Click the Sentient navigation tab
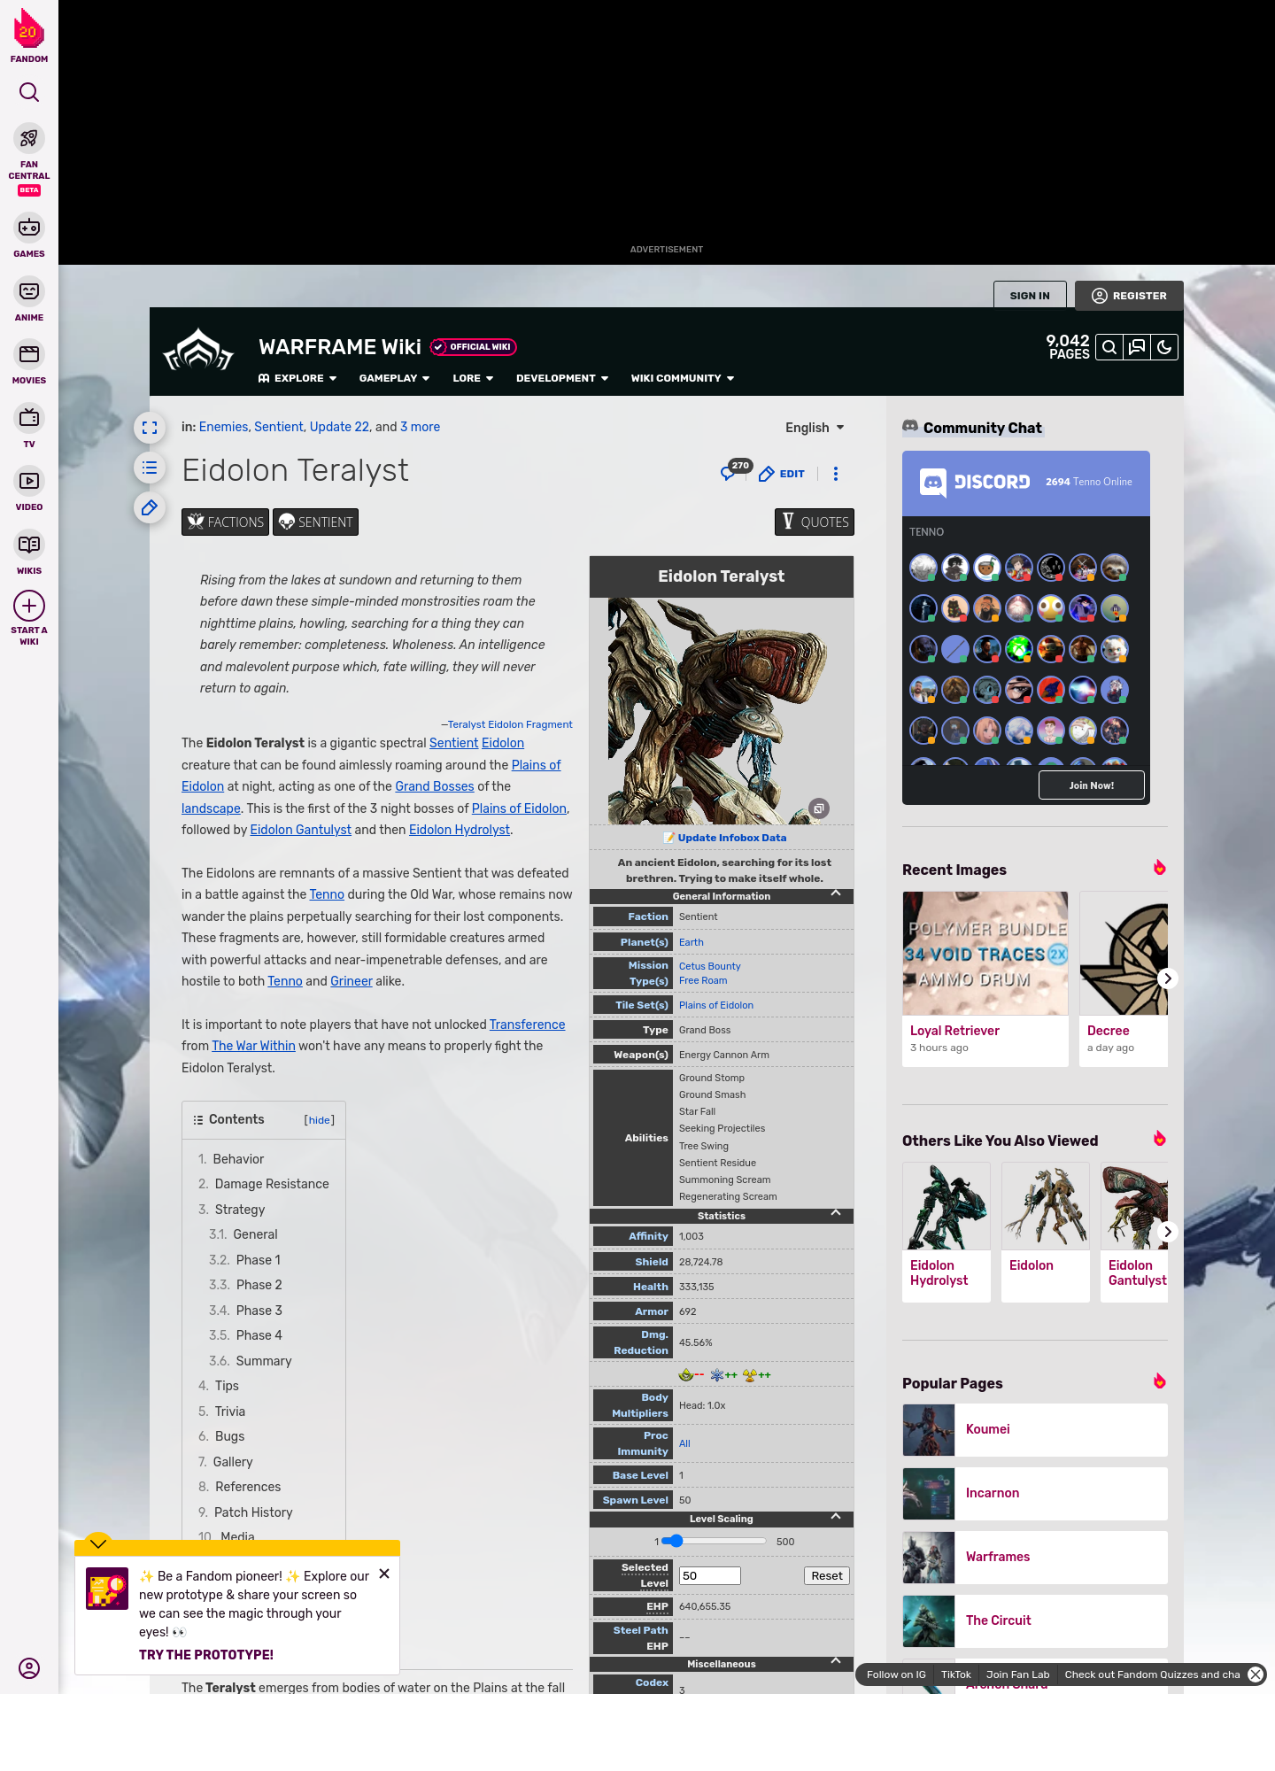1275x1771 pixels. pos(316,522)
